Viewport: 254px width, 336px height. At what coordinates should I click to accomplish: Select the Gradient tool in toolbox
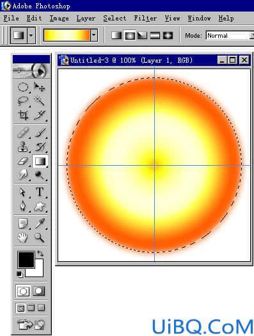pyautogui.click(x=40, y=161)
